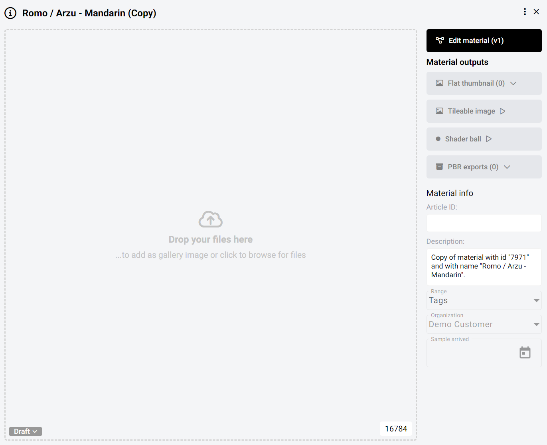The width and height of the screenshot is (547, 445).
Task: Expand the Flat thumbnail (0) chevron
Action: [513, 83]
